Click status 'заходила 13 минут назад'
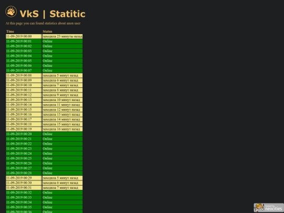 pos(63,115)
